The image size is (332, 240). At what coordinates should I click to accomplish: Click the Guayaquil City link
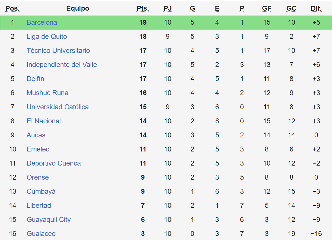(49, 220)
